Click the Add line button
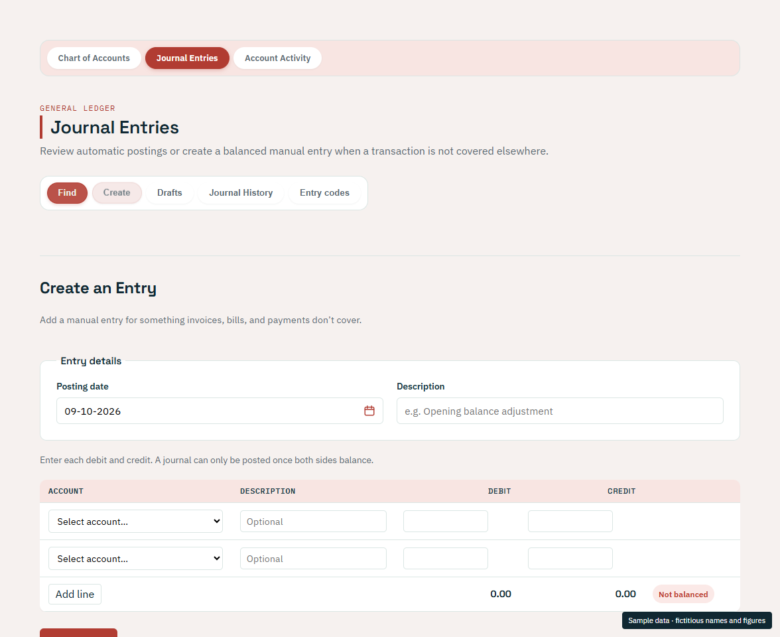The image size is (780, 637). (75, 595)
